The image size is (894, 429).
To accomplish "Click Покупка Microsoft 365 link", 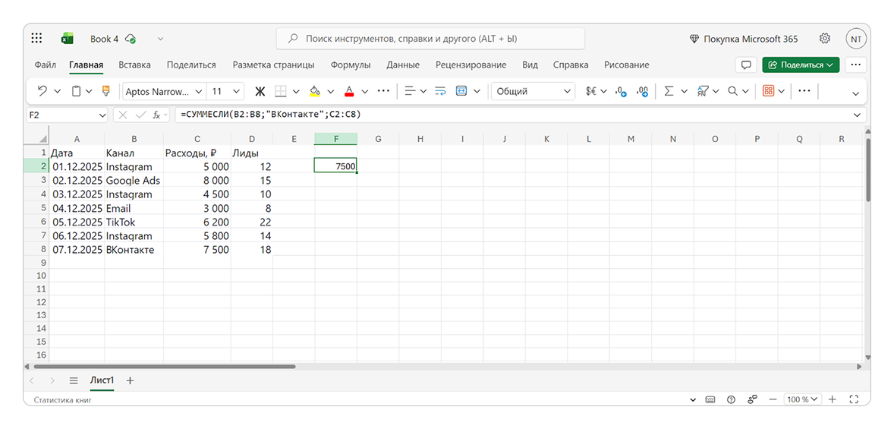I will click(x=743, y=39).
